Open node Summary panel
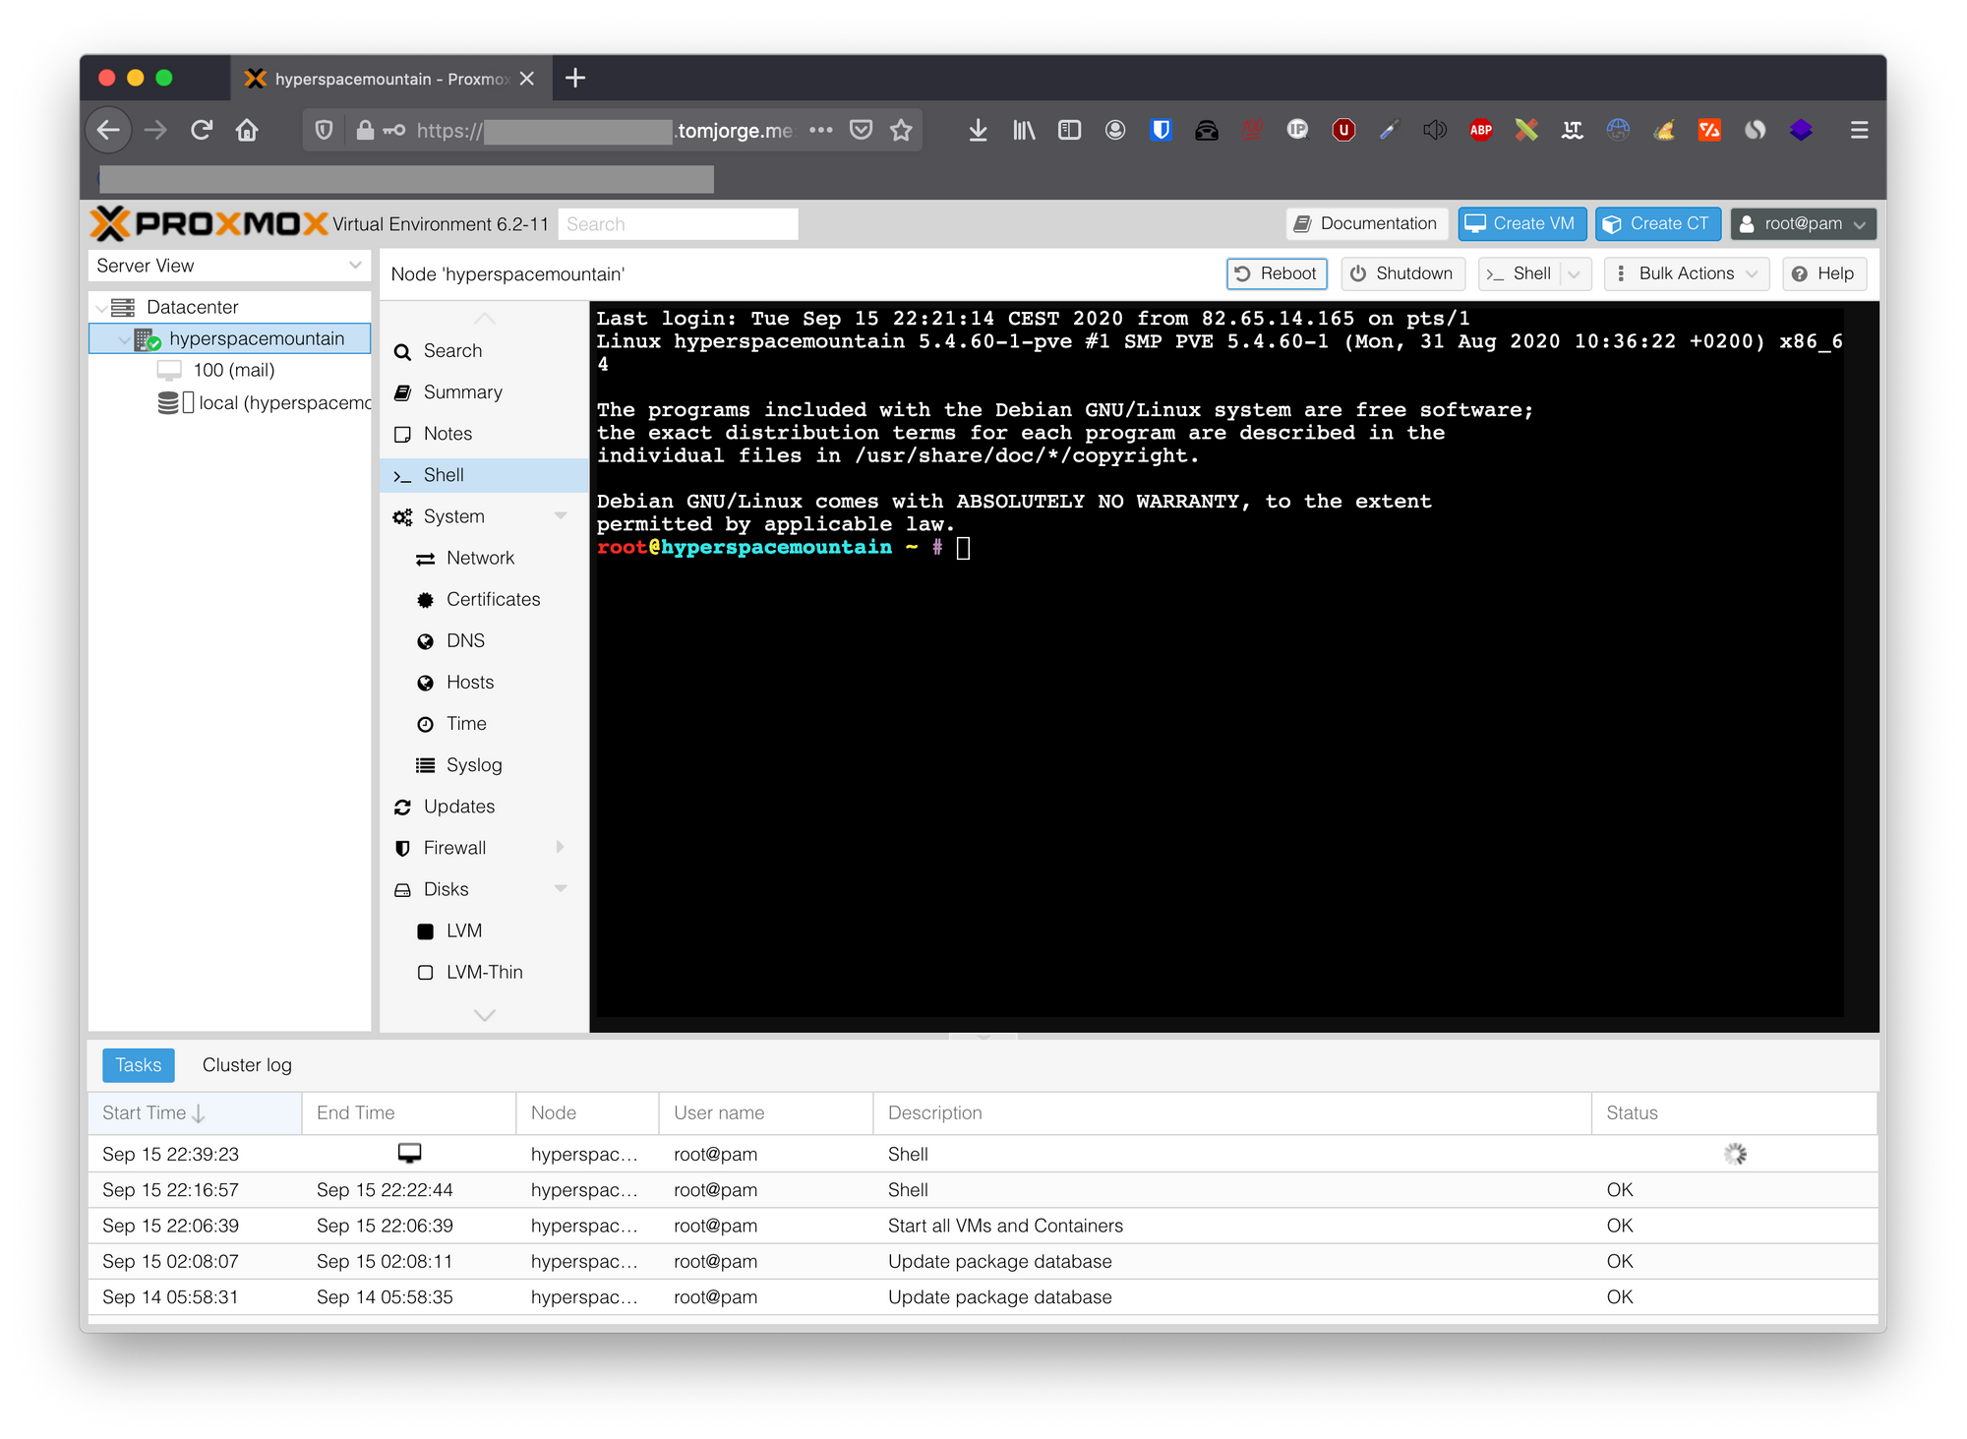Viewport: 1967px width, 1439px height. (x=484, y=392)
